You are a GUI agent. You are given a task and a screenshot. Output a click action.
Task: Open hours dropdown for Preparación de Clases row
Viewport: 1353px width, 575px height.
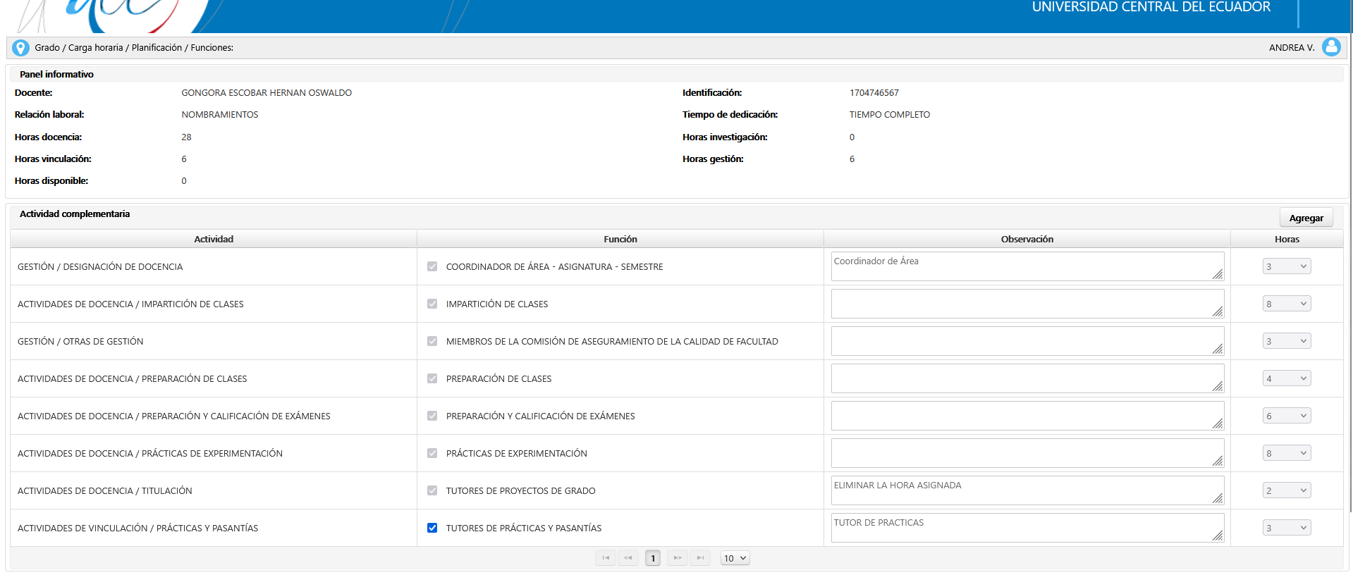click(1287, 378)
